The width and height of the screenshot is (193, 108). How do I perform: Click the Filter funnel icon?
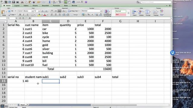pos(60,2)
